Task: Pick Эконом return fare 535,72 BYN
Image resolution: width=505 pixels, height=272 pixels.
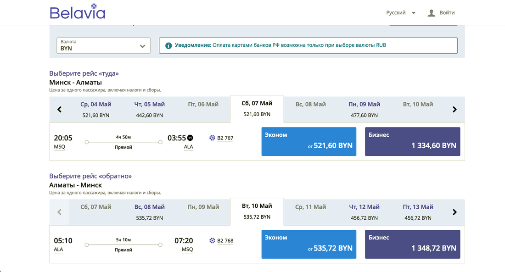Action: tap(309, 244)
